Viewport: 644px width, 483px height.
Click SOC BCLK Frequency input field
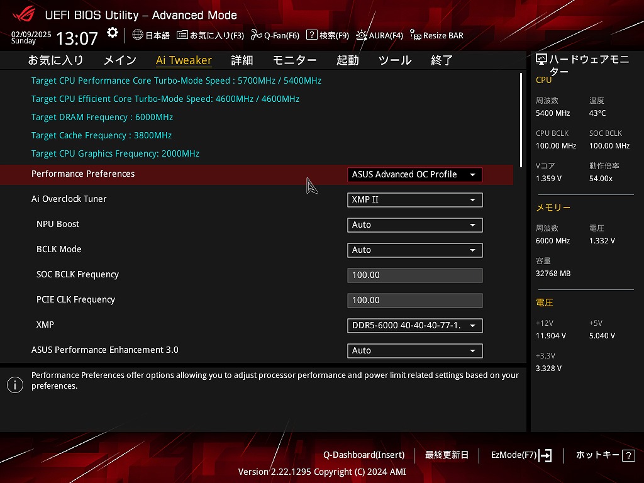point(415,275)
